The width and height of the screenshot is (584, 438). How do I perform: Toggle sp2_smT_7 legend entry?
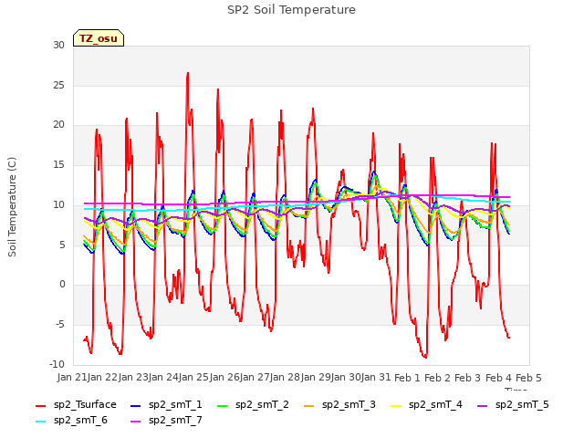166,420
